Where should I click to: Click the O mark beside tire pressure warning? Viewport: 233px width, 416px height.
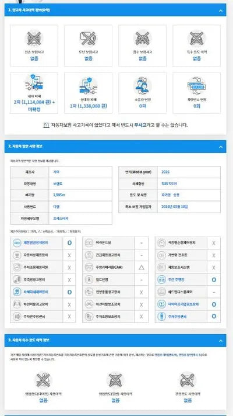click(x=214, y=304)
